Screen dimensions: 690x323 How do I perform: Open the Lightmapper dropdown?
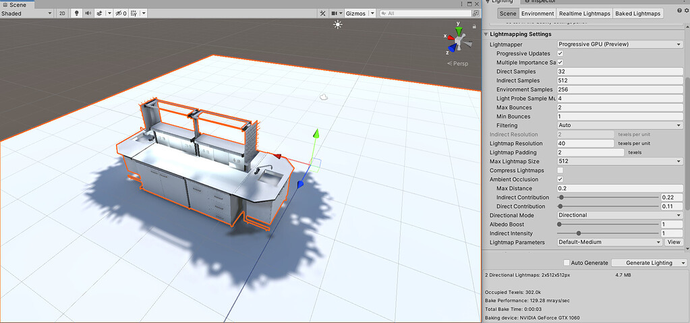click(620, 44)
